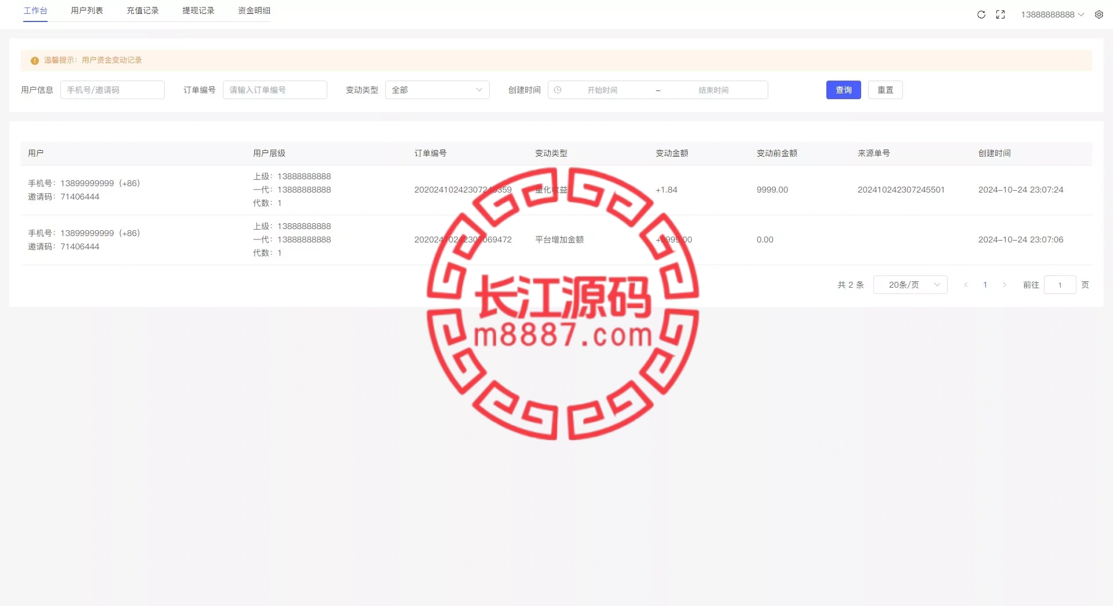Expand the 变动类型 dropdown

[x=438, y=90]
